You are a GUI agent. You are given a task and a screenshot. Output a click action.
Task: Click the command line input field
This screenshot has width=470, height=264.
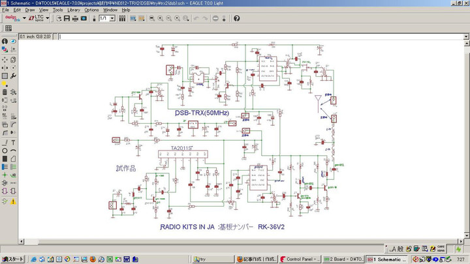tap(261, 37)
